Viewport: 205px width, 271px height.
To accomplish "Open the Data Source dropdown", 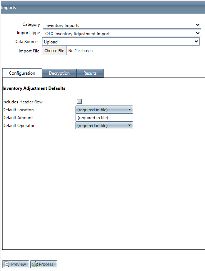I will (121, 42).
